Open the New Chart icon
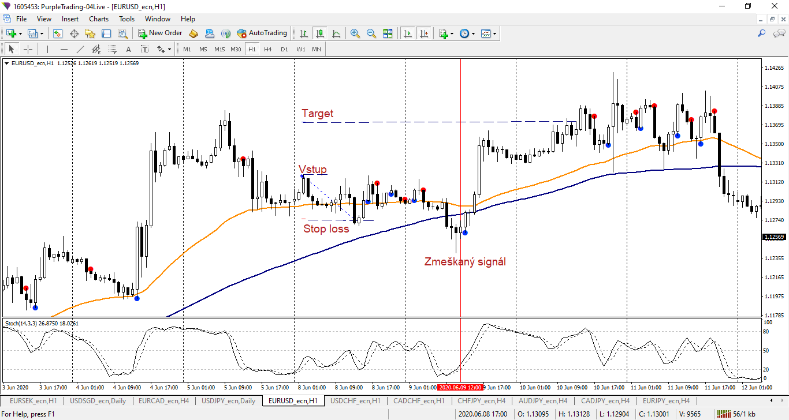The height and width of the screenshot is (420, 789). click(11, 33)
